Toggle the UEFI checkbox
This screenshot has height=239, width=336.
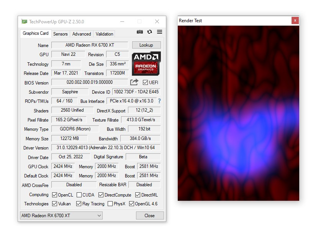point(145,82)
